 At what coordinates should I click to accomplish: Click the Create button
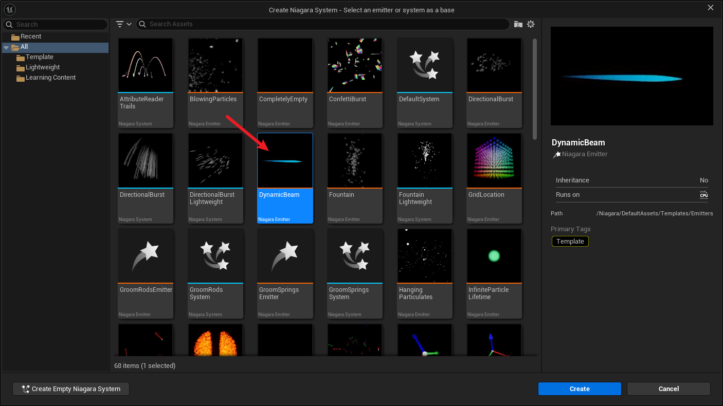[x=580, y=389]
